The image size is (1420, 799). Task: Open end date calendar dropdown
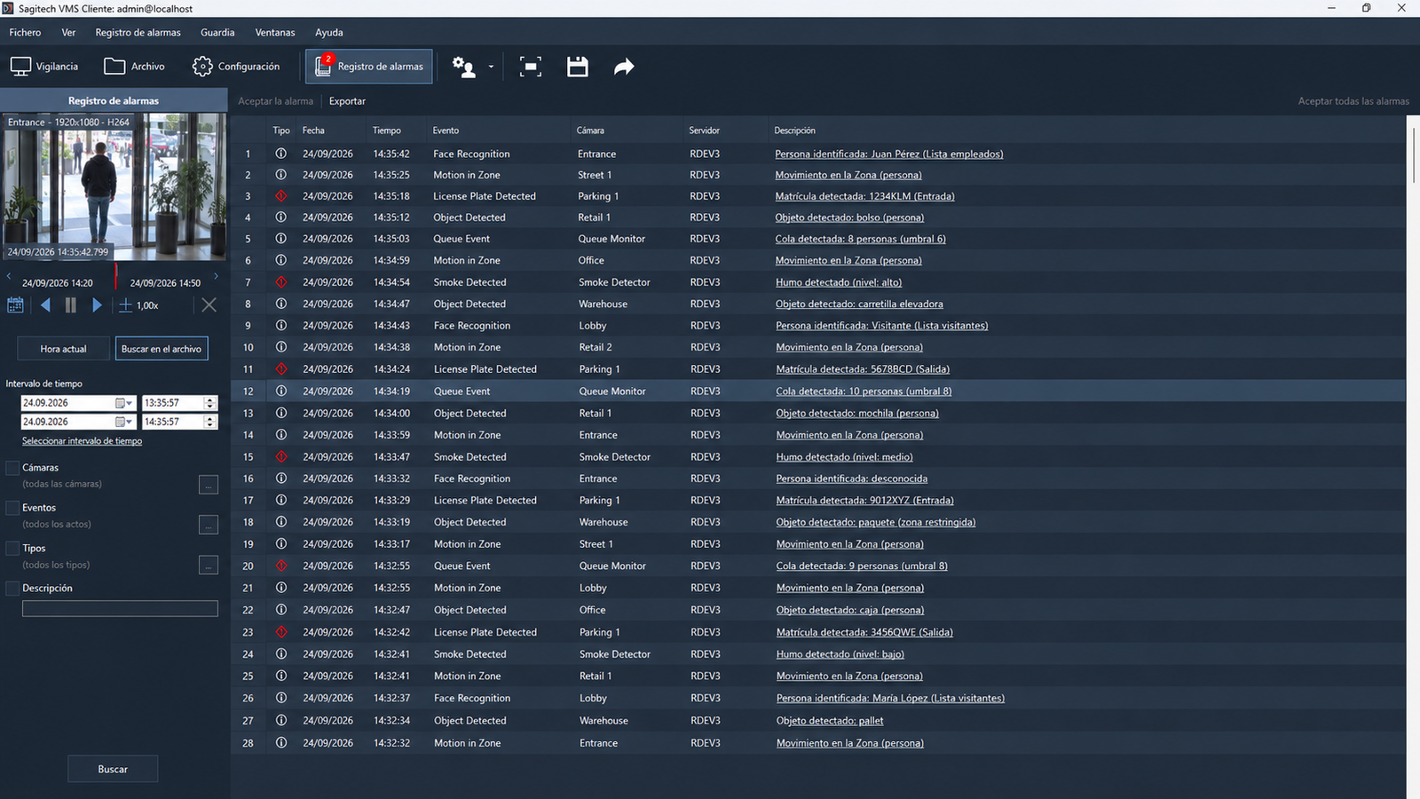click(124, 423)
